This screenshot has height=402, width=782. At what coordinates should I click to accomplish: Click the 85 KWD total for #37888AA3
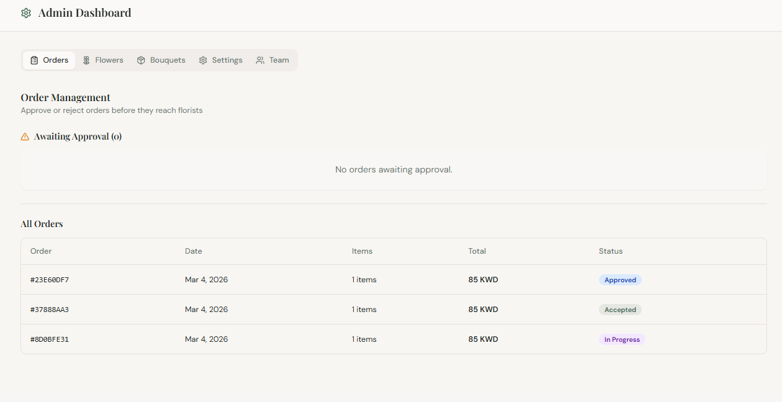(x=483, y=310)
